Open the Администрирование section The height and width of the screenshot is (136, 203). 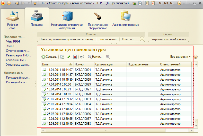pos(126,20)
